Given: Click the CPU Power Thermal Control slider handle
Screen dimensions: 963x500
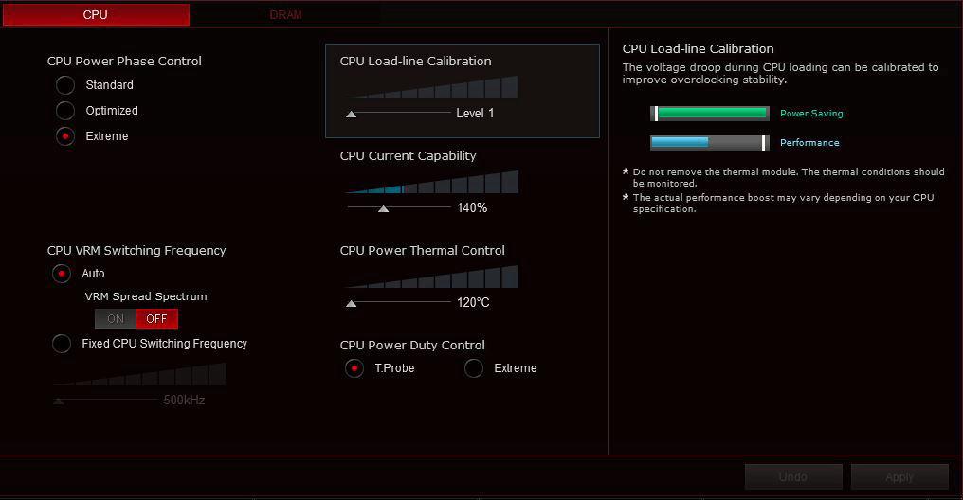Looking at the screenshot, I should click(x=352, y=303).
